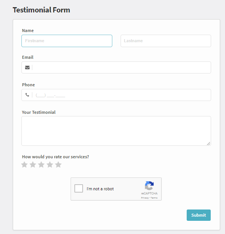Viewport: 225px width, 234px height.
Task: Check the I'm not a robot box
Action: coord(79,188)
